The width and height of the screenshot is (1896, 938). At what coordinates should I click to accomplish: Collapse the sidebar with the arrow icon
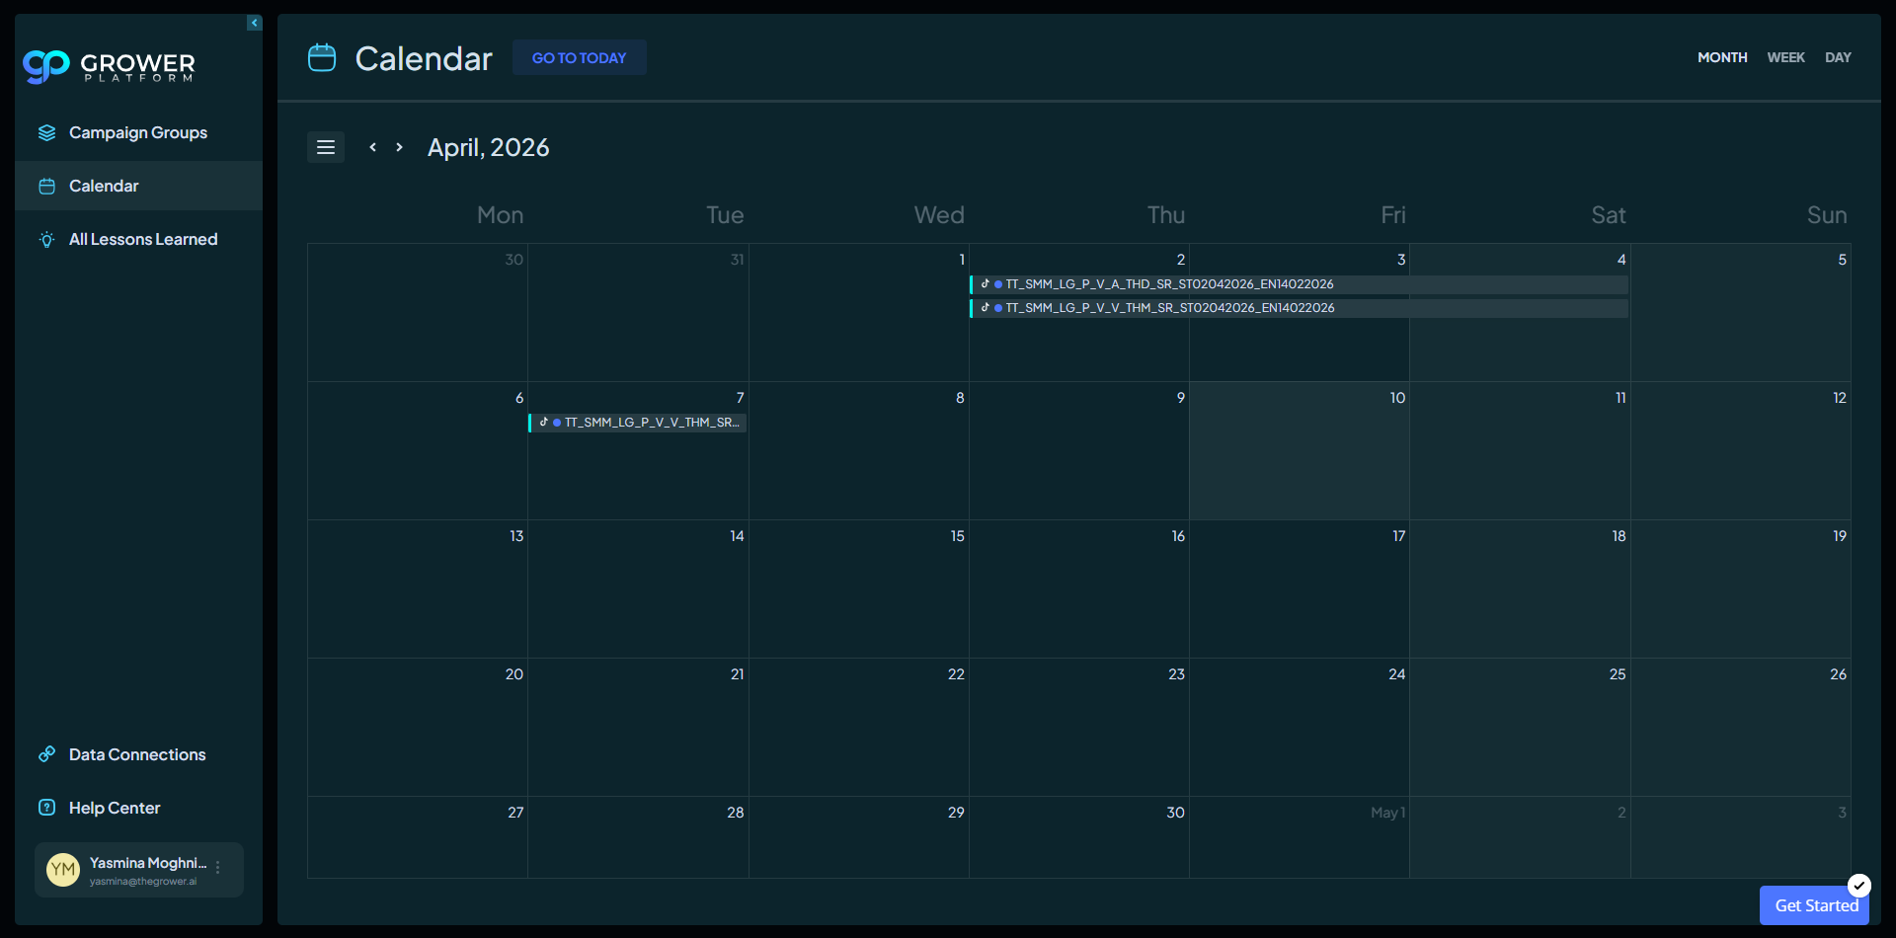tap(255, 23)
